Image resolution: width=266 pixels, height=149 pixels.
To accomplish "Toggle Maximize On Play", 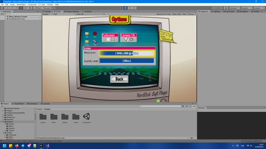I will point(164,14).
